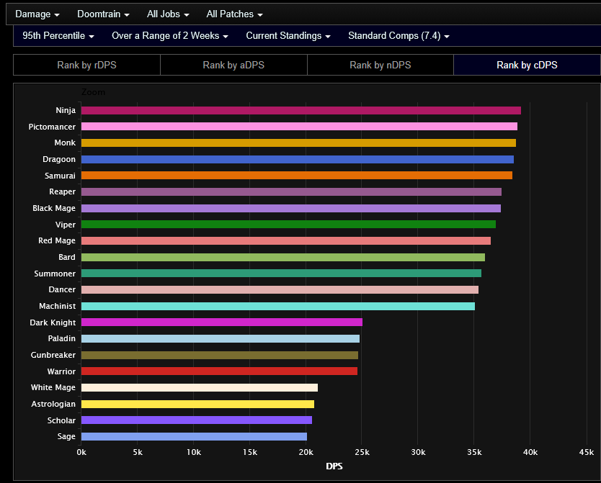Click the olive Gunbreaker bar
Screen dimensions: 601x483
coord(220,355)
